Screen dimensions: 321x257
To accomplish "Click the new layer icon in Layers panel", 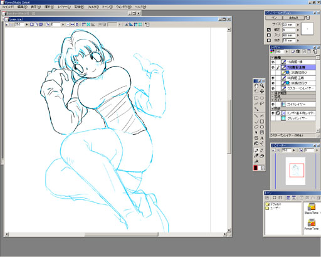I will 293,51.
